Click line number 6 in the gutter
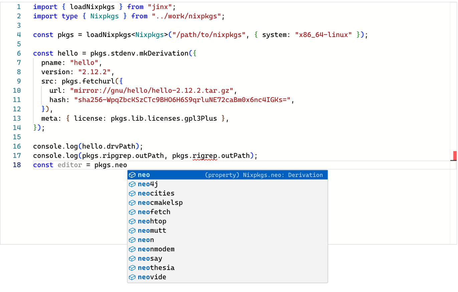Screen dimensions: 458x292 tap(19, 53)
